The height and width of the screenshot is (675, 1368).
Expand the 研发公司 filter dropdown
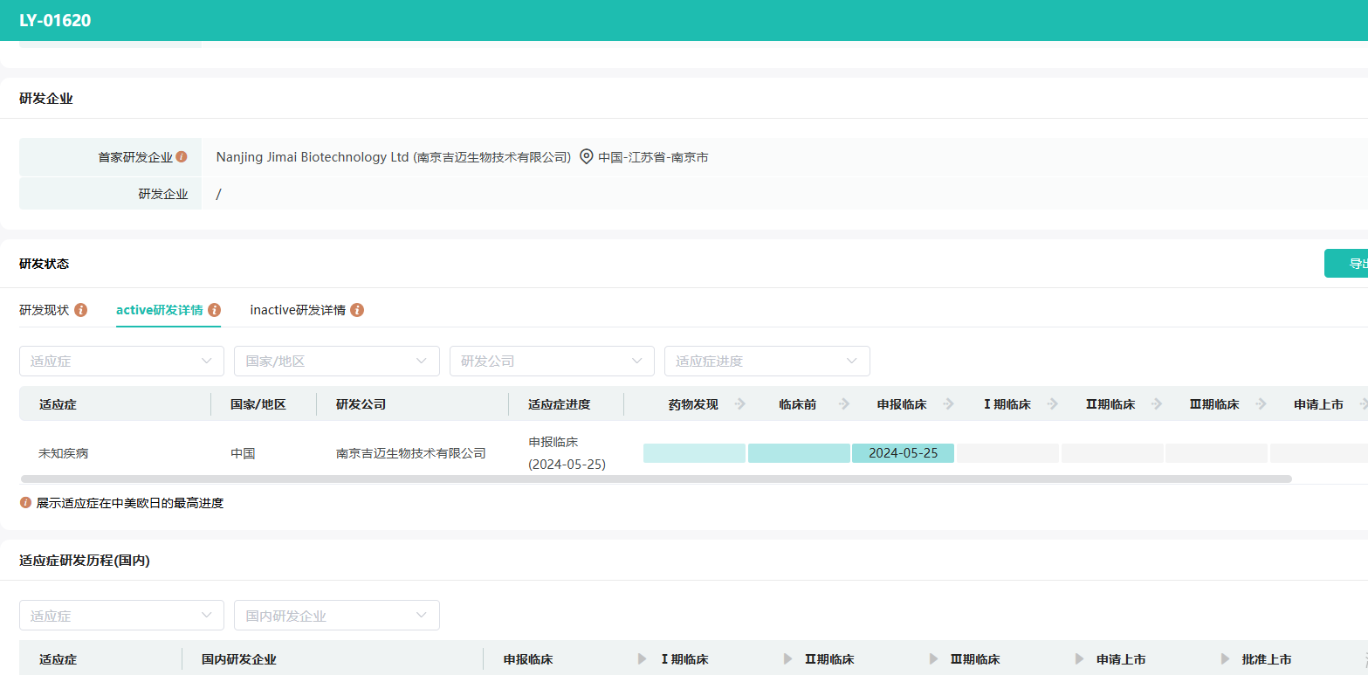pyautogui.click(x=552, y=362)
